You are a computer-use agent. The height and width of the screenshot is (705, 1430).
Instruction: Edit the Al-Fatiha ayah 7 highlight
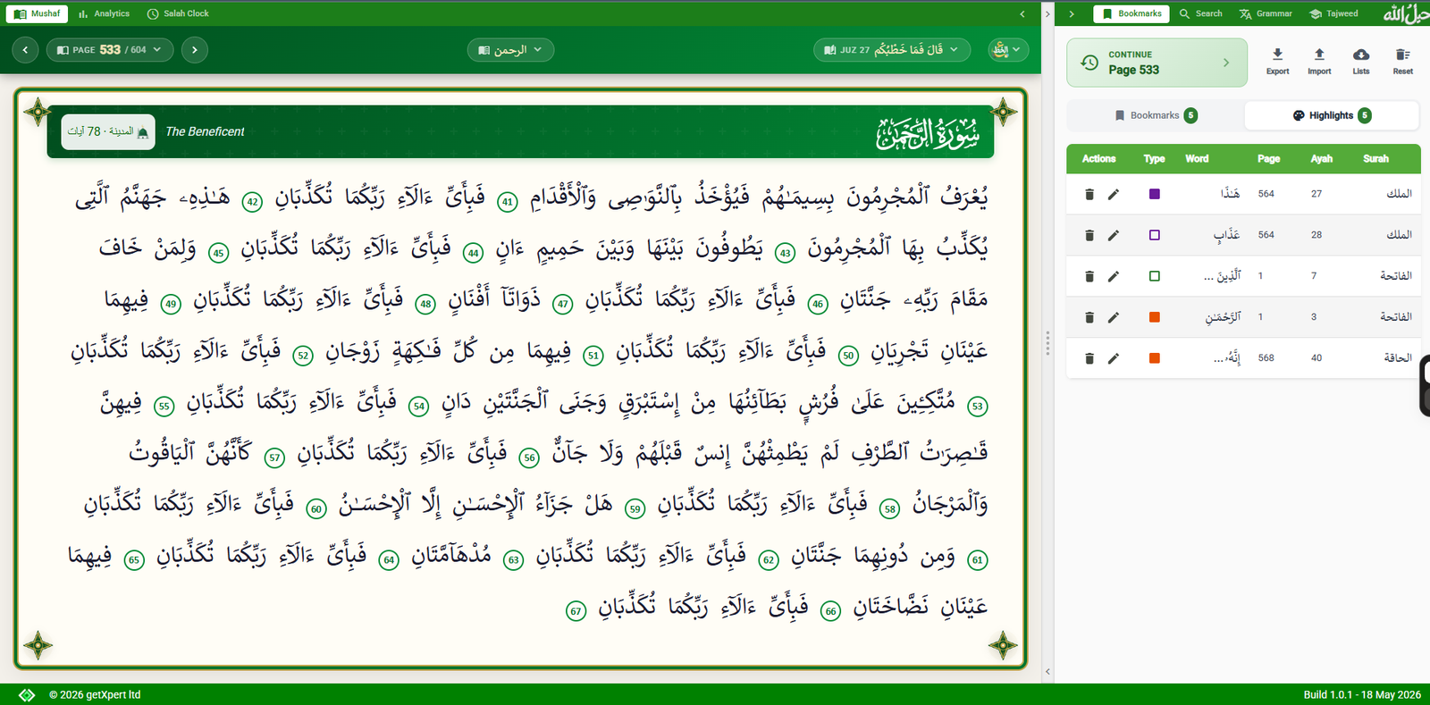point(1114,276)
